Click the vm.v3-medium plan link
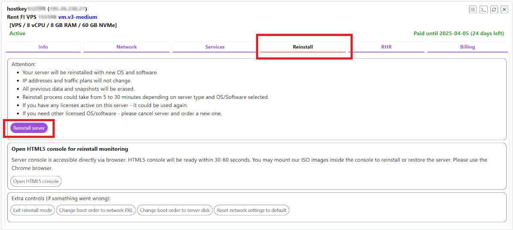 [x=77, y=17]
